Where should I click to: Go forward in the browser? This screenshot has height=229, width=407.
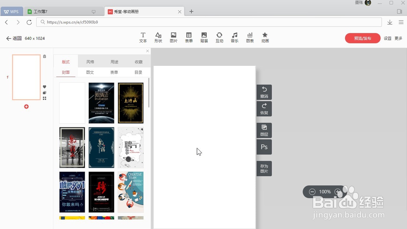[18, 22]
